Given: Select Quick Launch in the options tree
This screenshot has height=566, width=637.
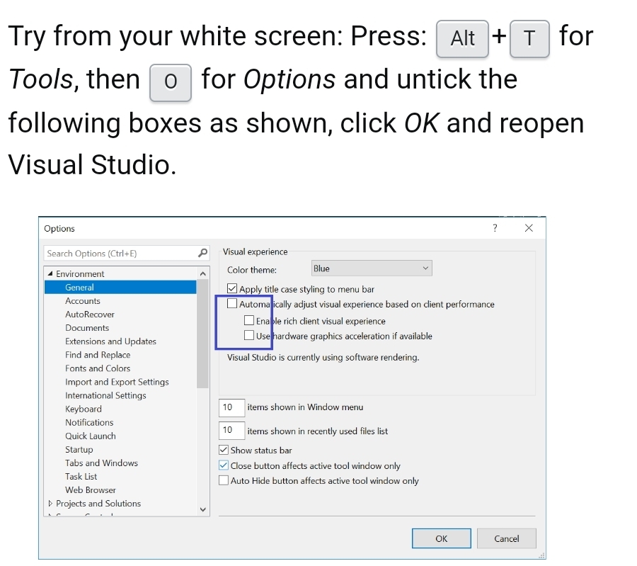Looking at the screenshot, I should coord(90,436).
